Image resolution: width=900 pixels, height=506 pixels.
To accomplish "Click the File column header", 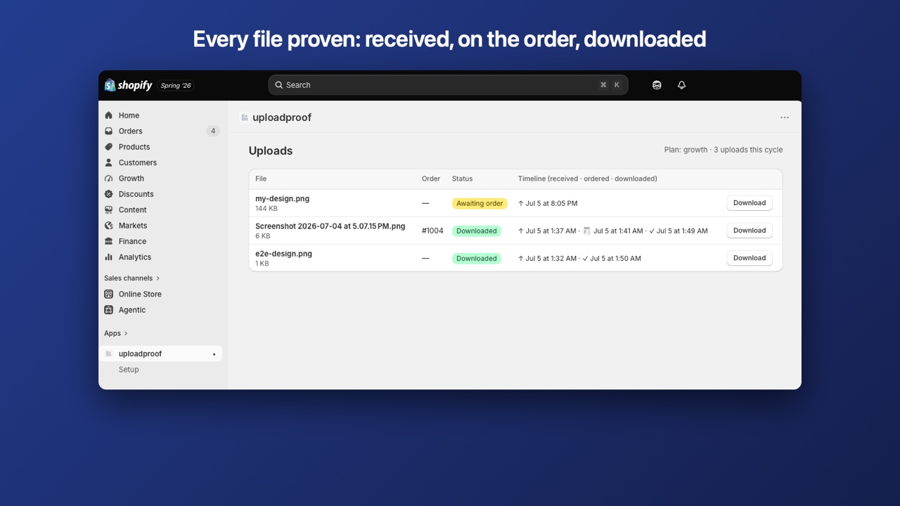I will pyautogui.click(x=261, y=179).
